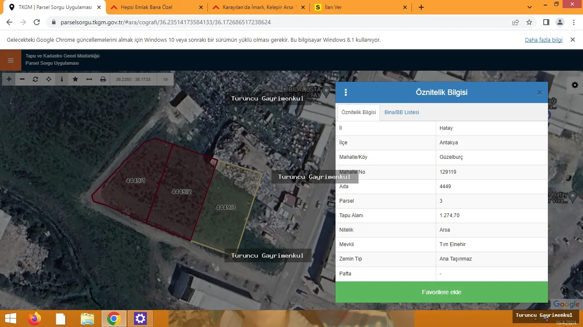Select the Öznitelik Bilgisi tab
This screenshot has height=327, width=583.
point(359,112)
